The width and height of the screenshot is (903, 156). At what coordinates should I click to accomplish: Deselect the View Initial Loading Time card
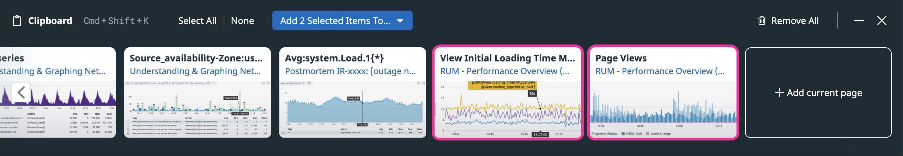click(508, 92)
